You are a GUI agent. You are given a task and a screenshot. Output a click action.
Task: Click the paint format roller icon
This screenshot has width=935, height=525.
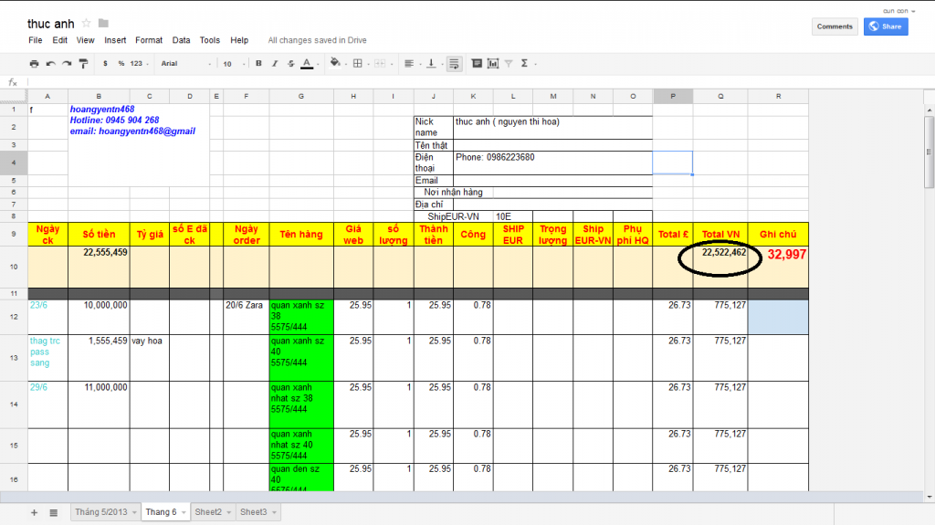(x=83, y=64)
